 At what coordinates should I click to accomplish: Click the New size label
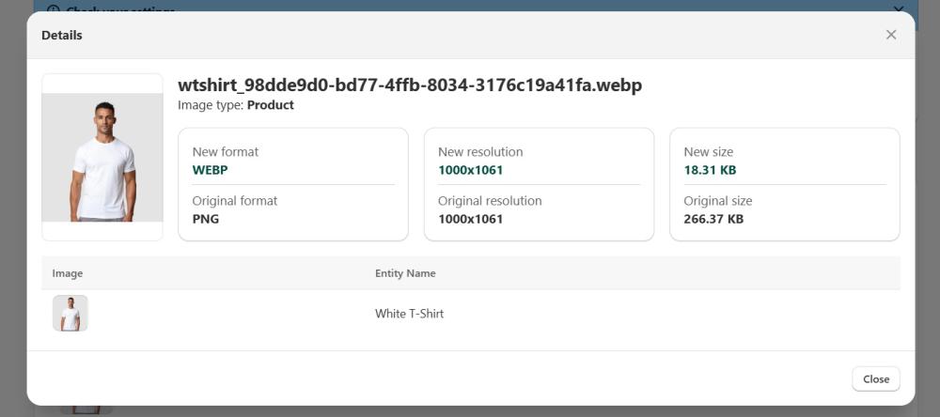point(709,152)
